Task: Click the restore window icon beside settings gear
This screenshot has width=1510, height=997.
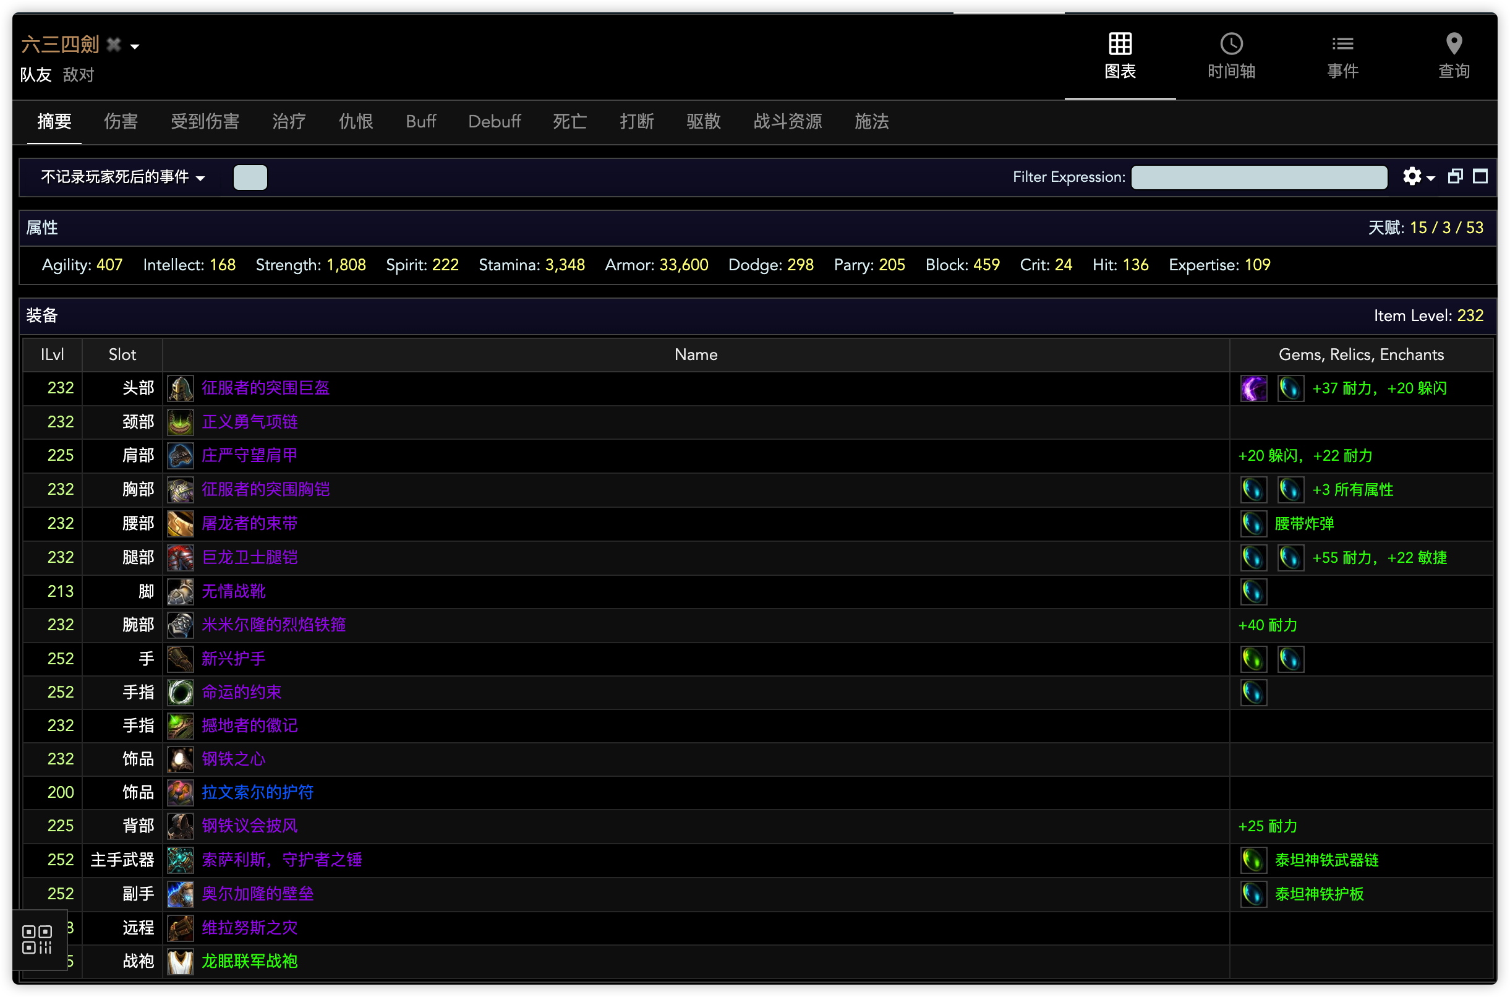Action: click(x=1455, y=176)
